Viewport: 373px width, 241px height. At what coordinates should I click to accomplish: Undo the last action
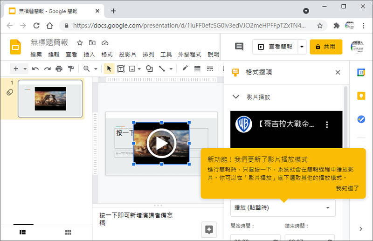tap(35, 69)
